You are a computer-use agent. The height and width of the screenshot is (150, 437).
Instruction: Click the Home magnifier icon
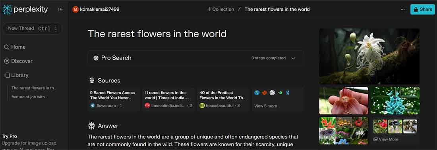6,47
